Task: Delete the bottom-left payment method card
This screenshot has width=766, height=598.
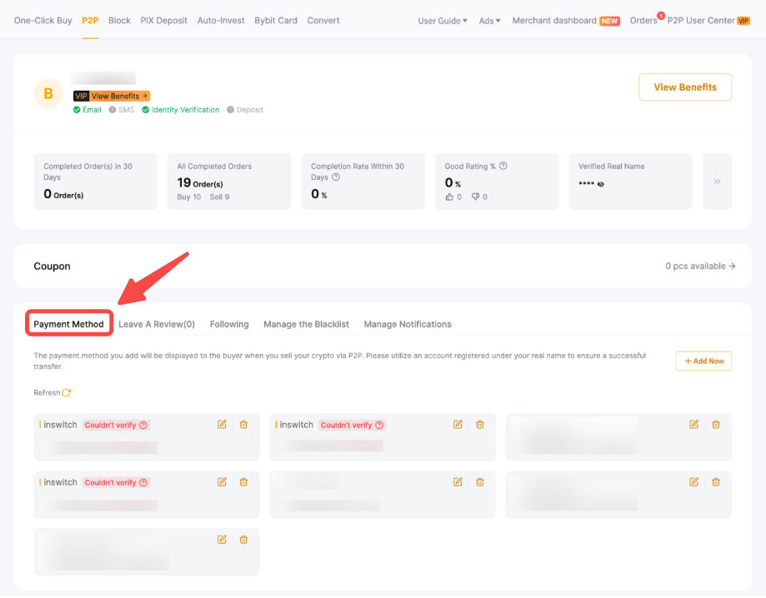Action: [243, 540]
